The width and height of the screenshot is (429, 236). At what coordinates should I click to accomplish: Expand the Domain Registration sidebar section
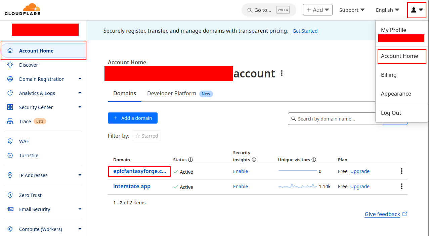pyautogui.click(x=80, y=79)
